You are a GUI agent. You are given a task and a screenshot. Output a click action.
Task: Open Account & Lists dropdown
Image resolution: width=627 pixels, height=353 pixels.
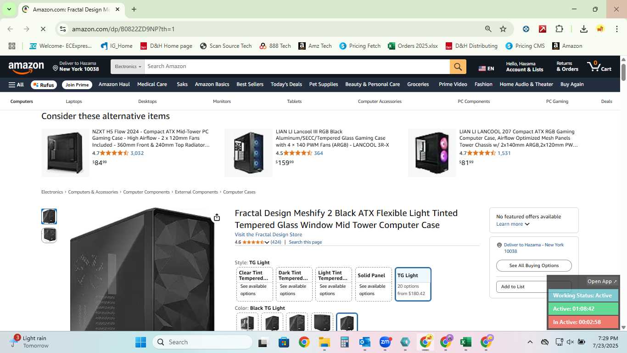525,67
